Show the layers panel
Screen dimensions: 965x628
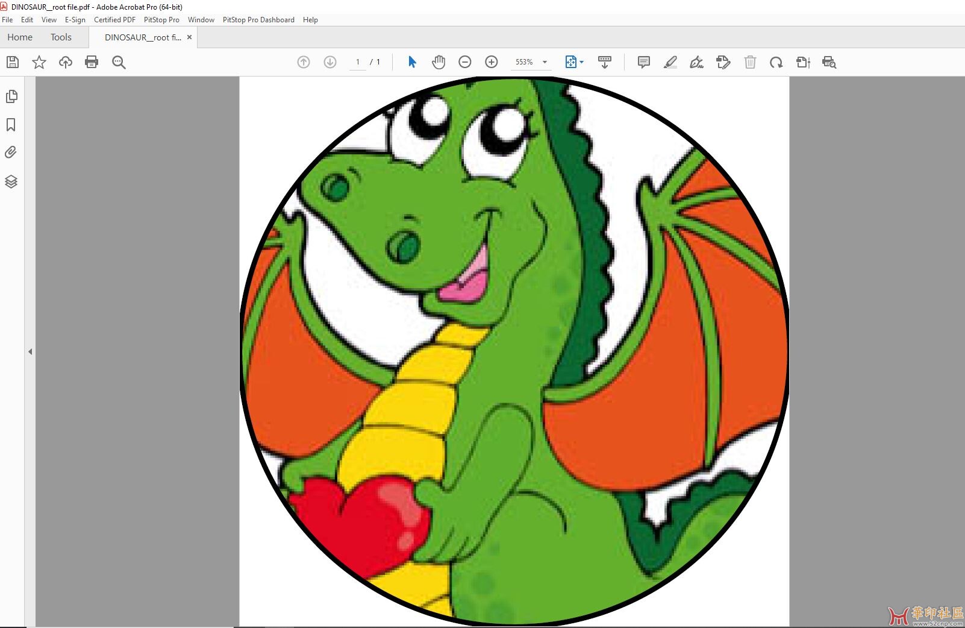[11, 181]
